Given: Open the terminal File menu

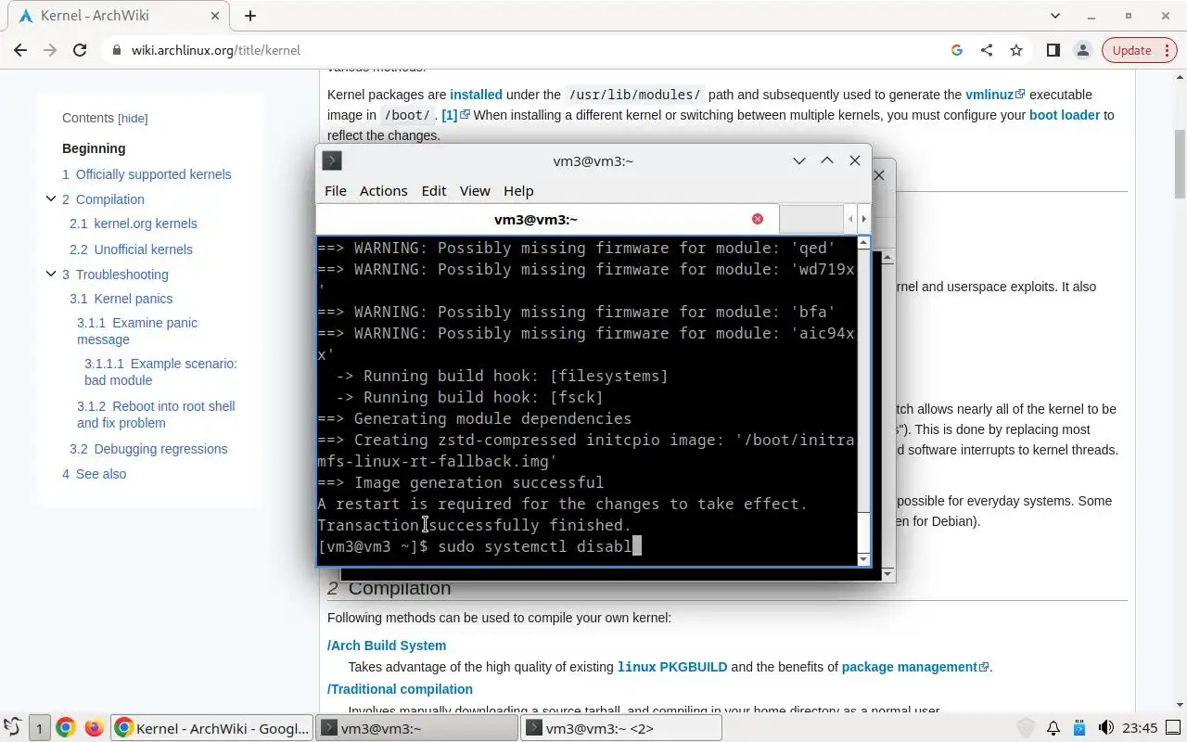Looking at the screenshot, I should 335,190.
